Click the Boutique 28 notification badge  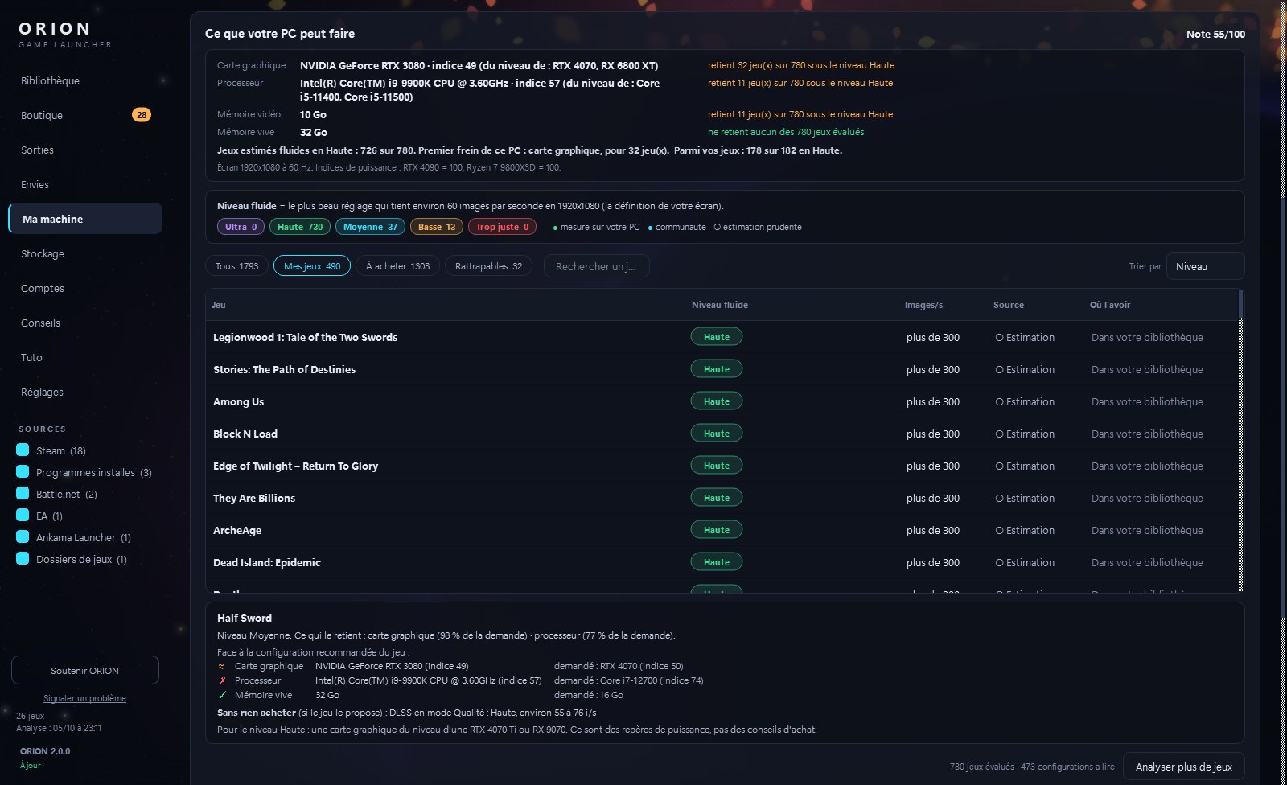coord(142,115)
